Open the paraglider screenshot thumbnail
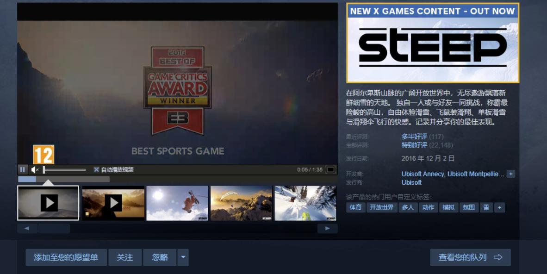 [242, 203]
